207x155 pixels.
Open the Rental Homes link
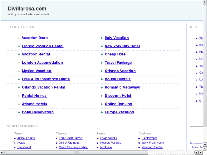[x=34, y=96]
